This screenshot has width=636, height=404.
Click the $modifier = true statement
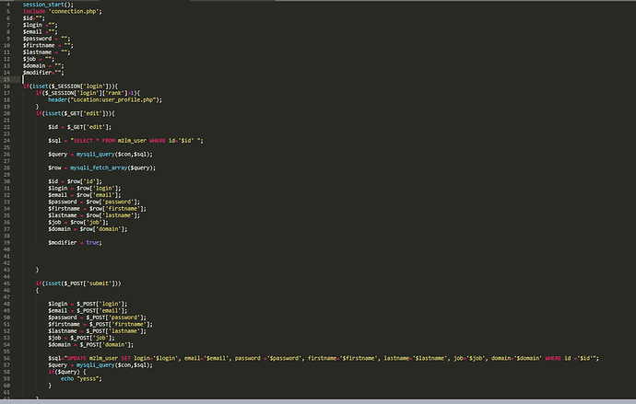[x=75, y=242]
